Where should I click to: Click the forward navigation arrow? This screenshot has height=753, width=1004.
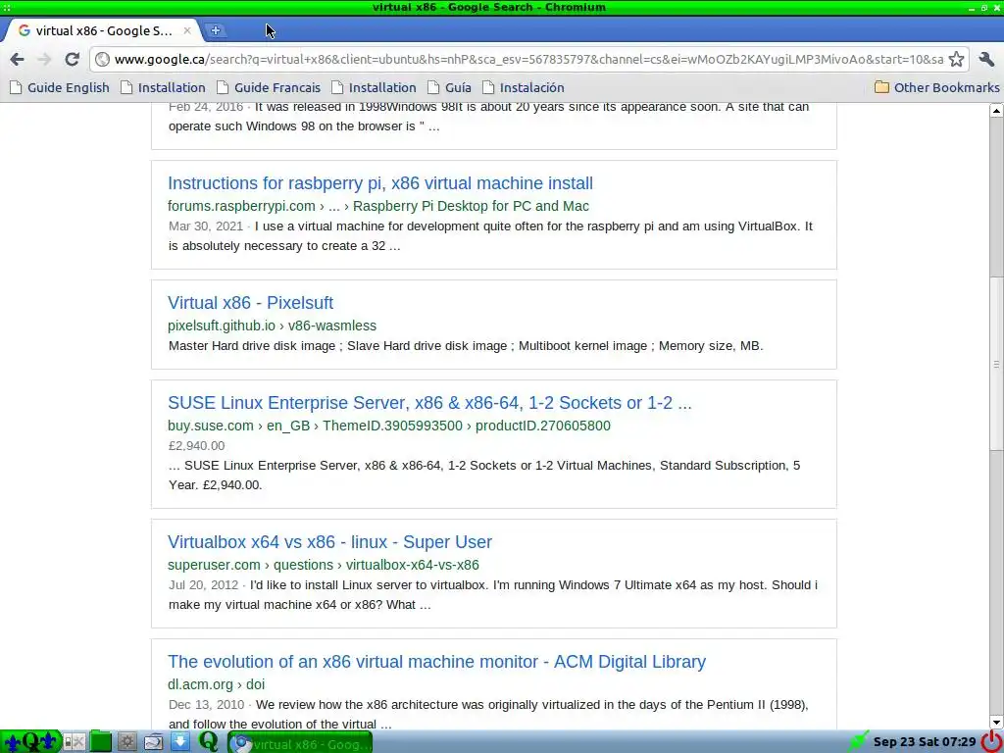(44, 60)
